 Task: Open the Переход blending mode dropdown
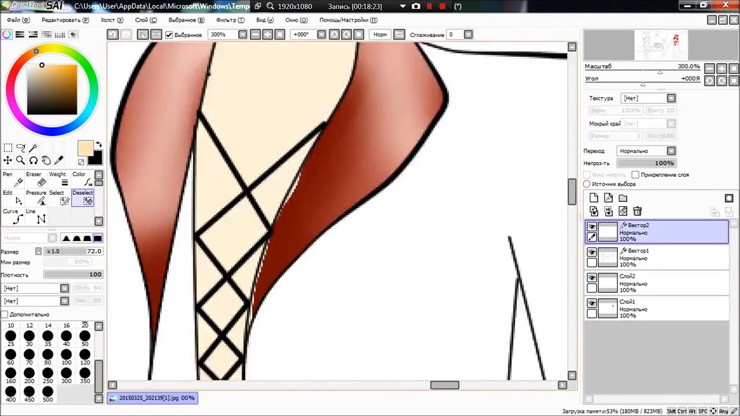pyautogui.click(x=671, y=151)
